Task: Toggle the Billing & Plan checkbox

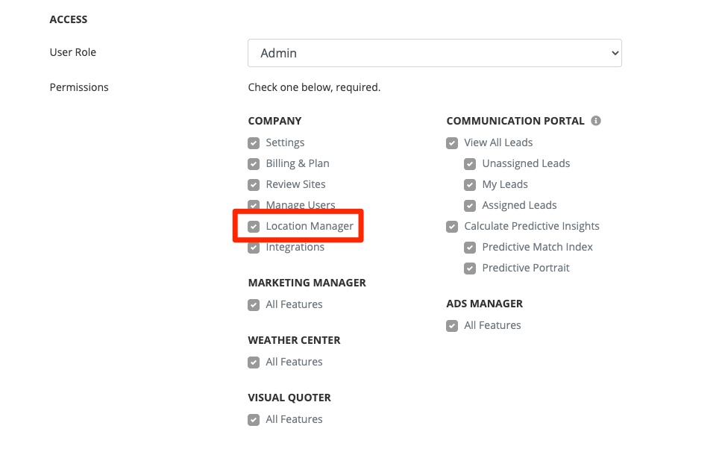Action: click(254, 163)
